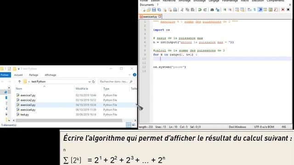294x165 pixels.
Task: Click the 'Ln : 10' status bar entry
Action: click(x=173, y=127)
